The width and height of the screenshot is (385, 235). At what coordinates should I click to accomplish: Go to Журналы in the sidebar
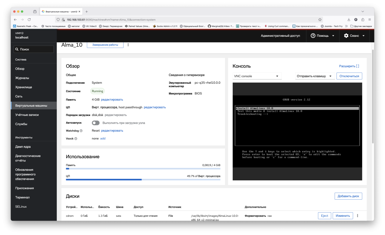tap(22, 78)
